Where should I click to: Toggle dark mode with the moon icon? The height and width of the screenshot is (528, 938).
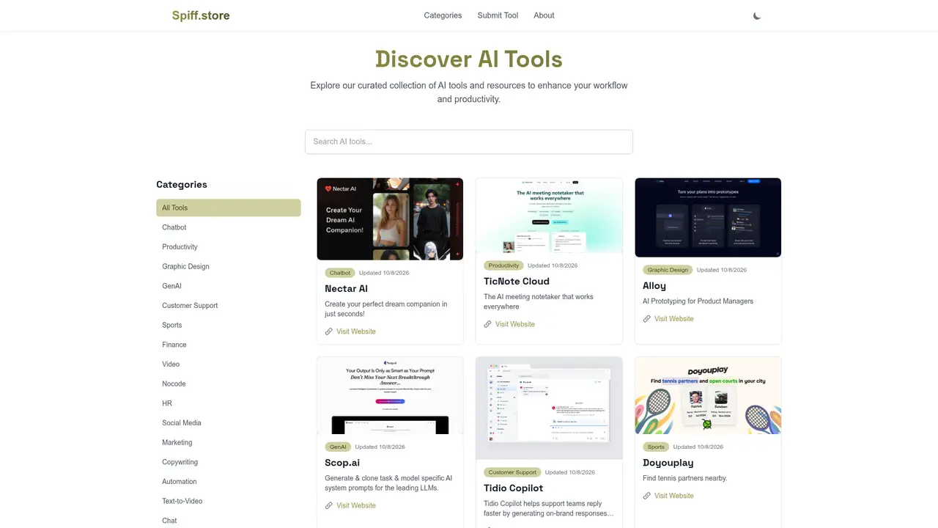click(x=757, y=15)
